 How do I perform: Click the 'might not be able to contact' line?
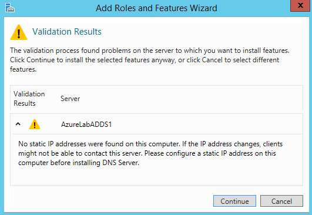pyautogui.click(x=147, y=153)
